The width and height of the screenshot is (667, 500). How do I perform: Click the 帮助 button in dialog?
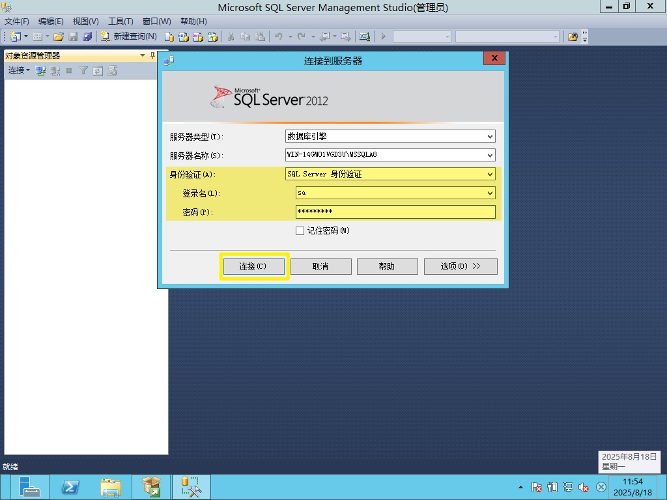point(387,266)
